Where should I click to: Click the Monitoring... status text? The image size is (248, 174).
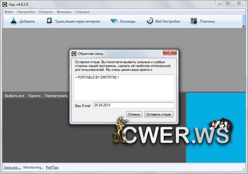[33, 167]
